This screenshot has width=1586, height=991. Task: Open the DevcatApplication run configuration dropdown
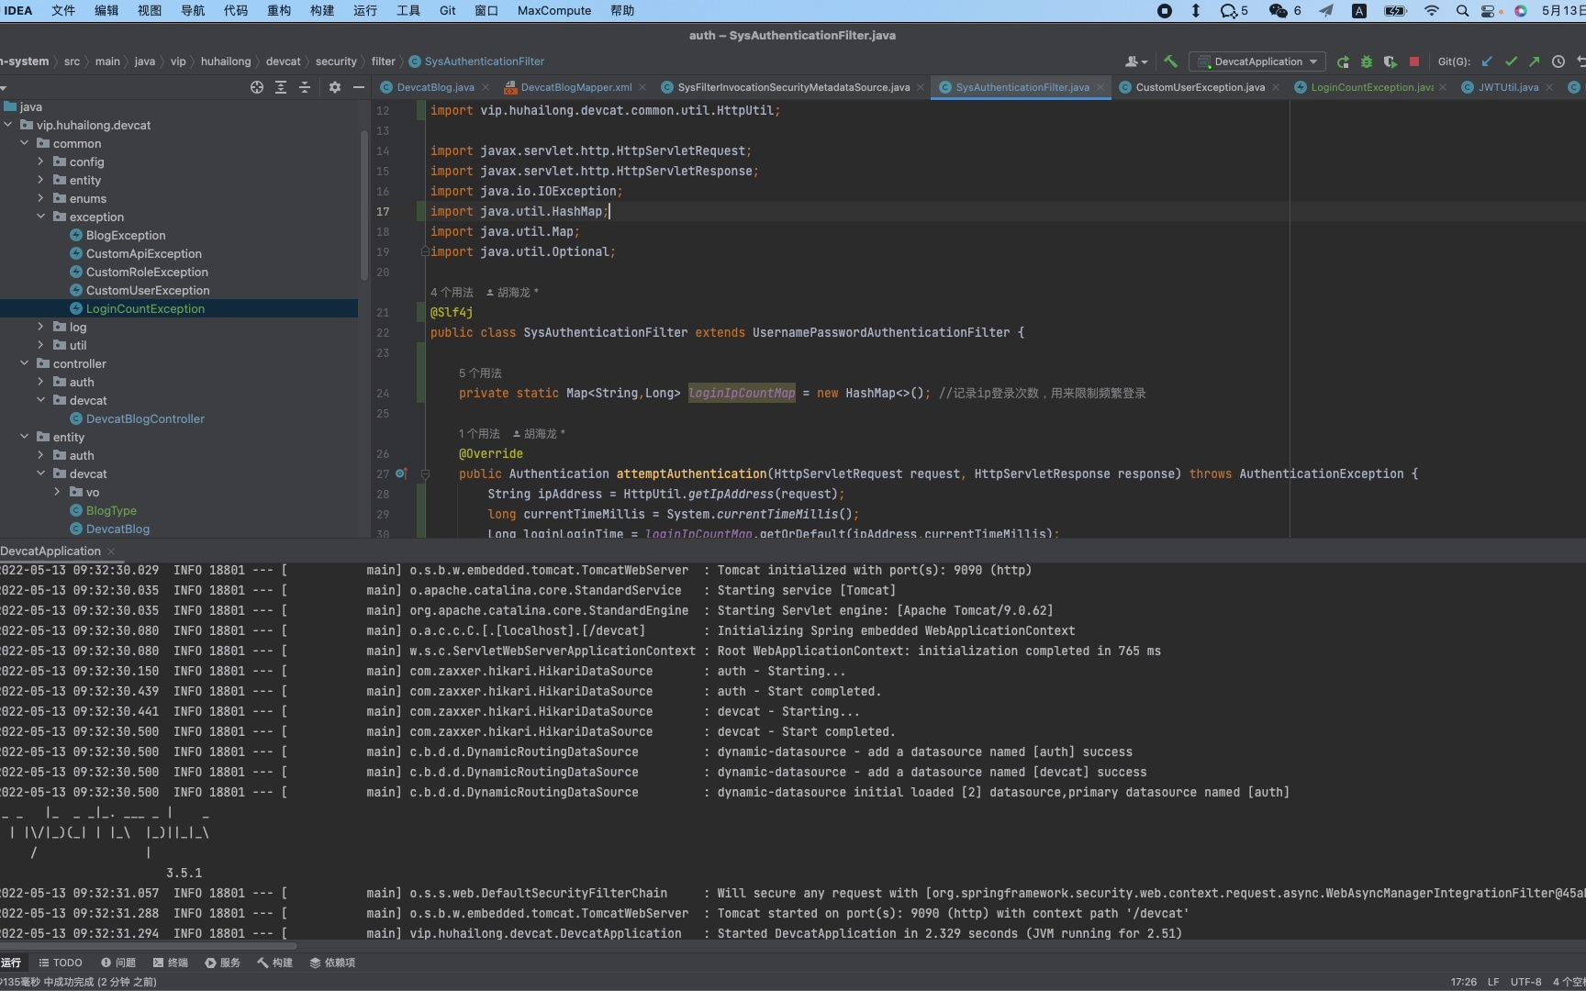click(x=1257, y=61)
